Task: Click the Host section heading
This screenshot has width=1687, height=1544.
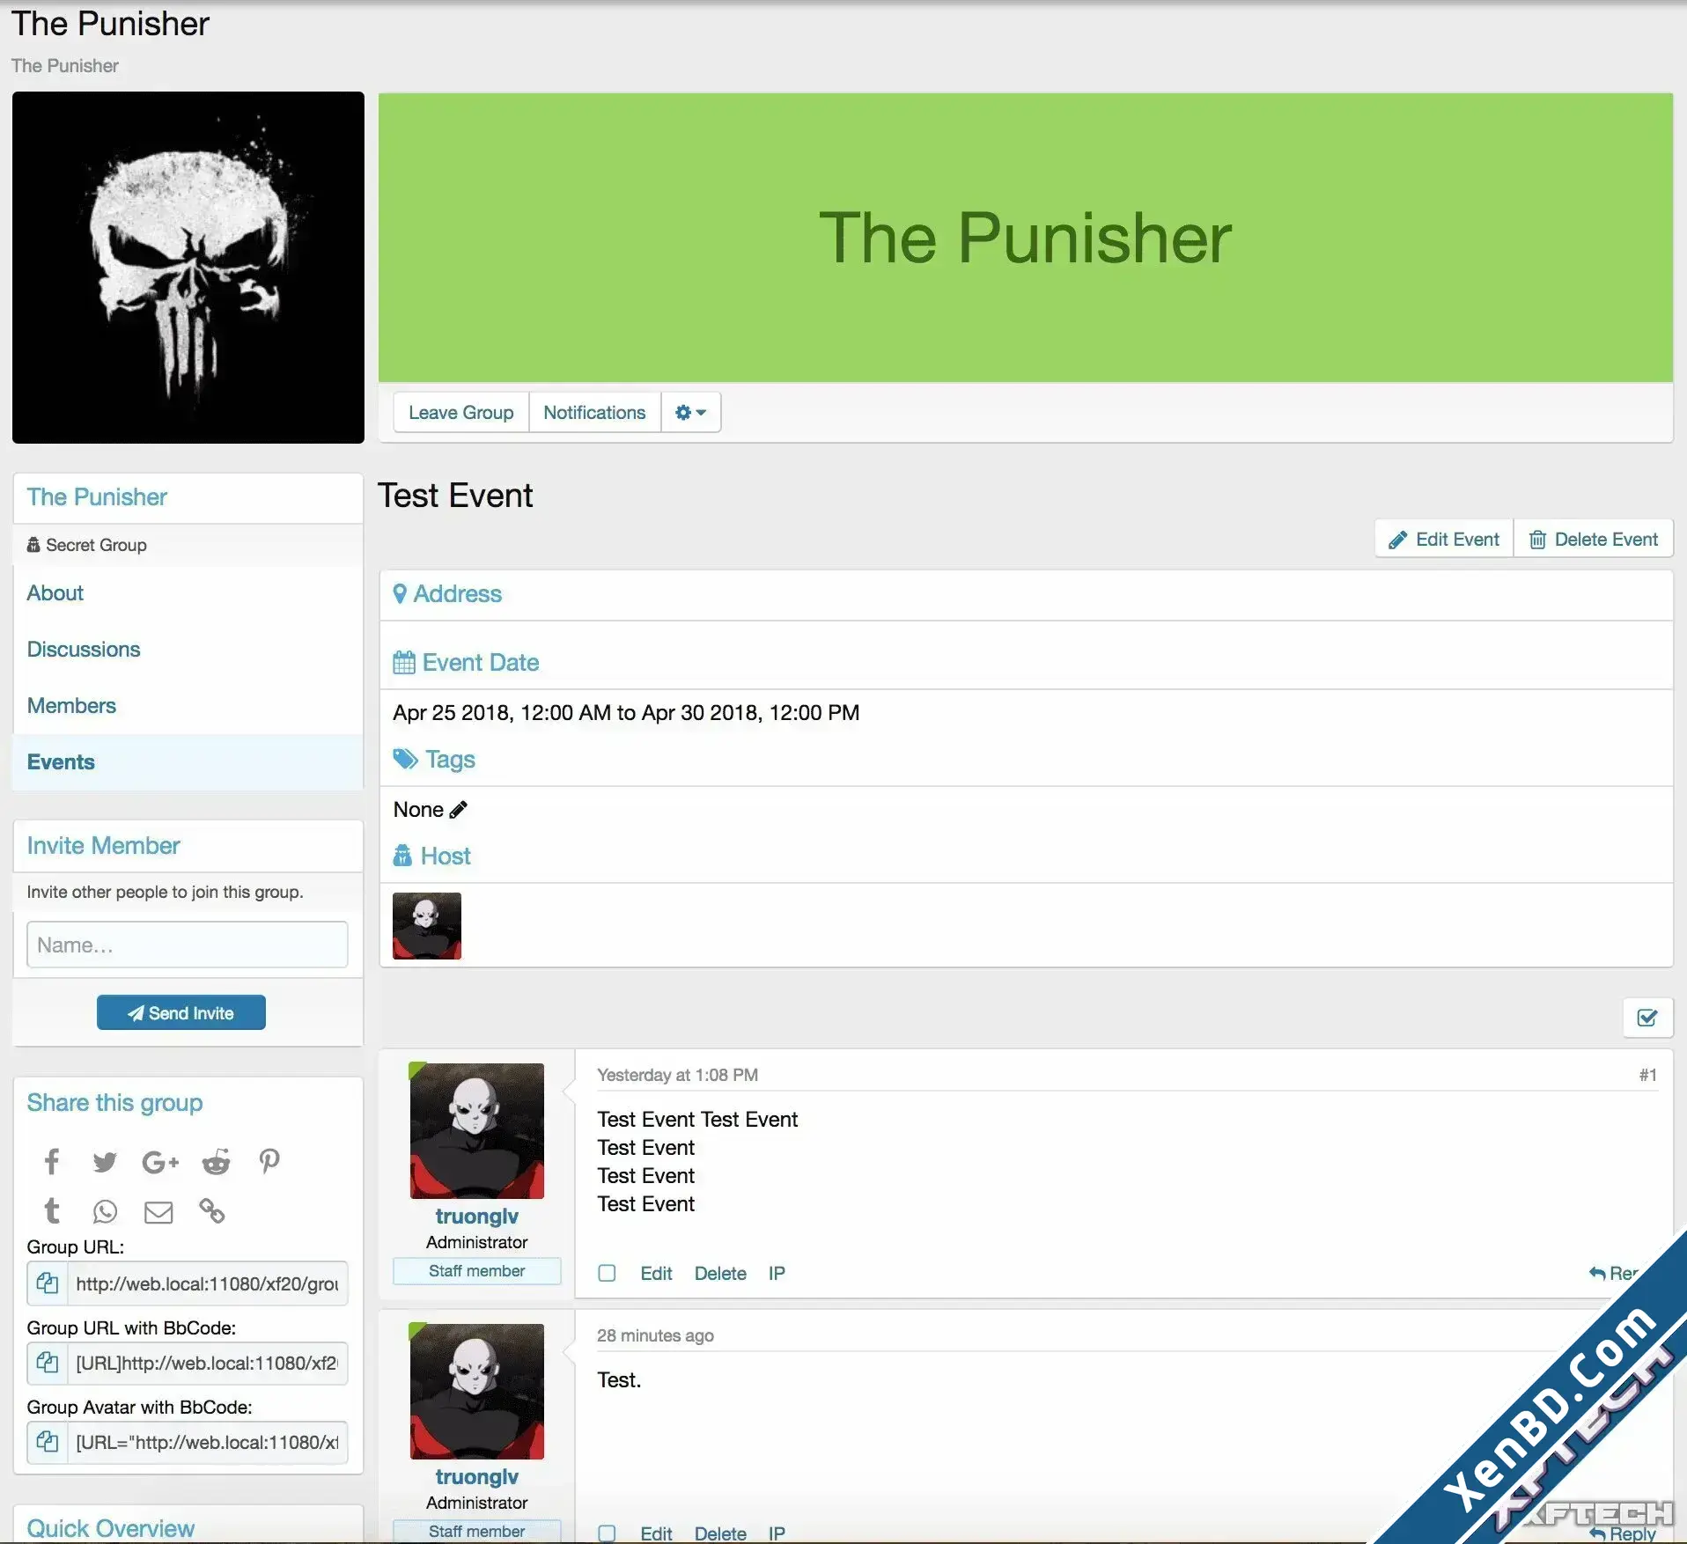Action: point(431,857)
